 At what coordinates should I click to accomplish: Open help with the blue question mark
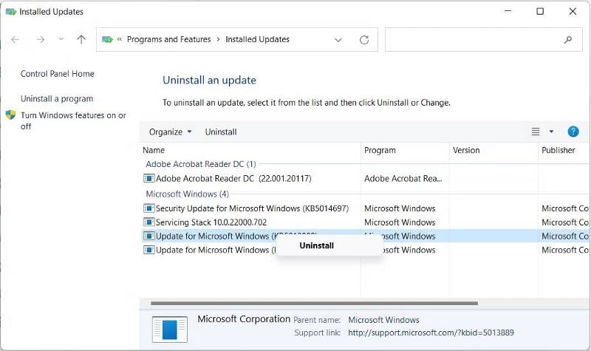click(x=573, y=132)
